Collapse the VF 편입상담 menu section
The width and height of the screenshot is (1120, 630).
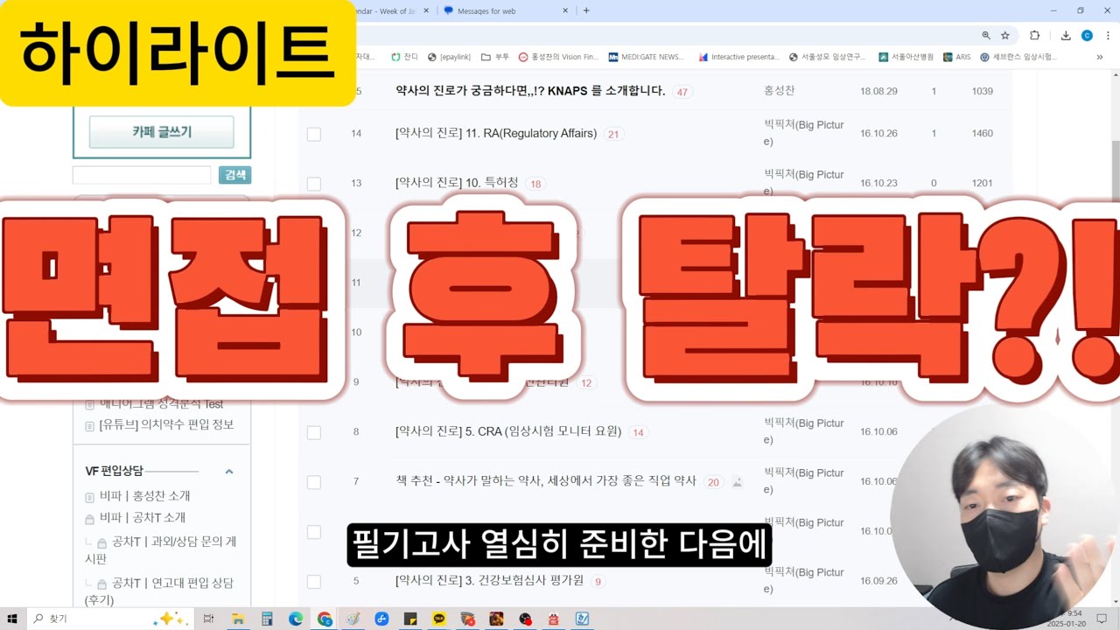point(229,472)
